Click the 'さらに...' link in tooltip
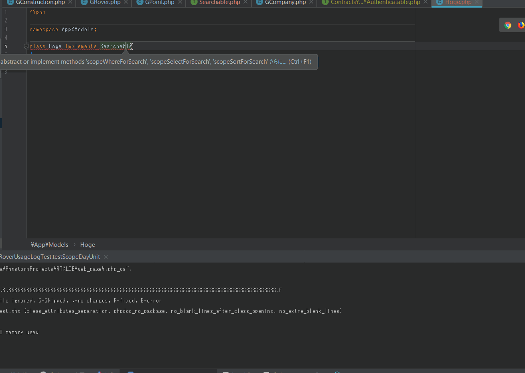This screenshot has height=373, width=525. click(278, 62)
